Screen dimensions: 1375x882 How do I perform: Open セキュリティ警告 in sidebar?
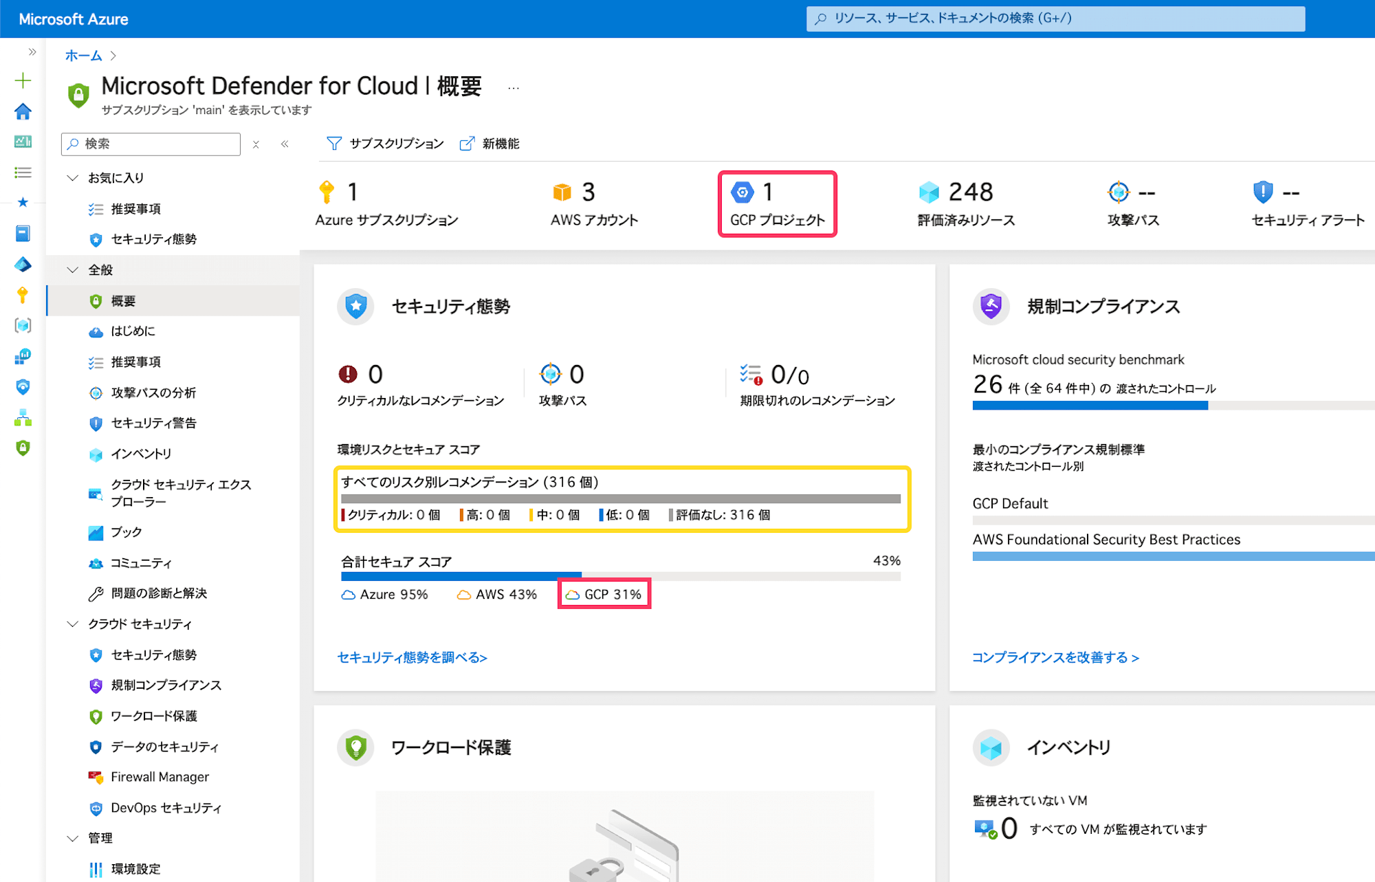click(x=153, y=423)
